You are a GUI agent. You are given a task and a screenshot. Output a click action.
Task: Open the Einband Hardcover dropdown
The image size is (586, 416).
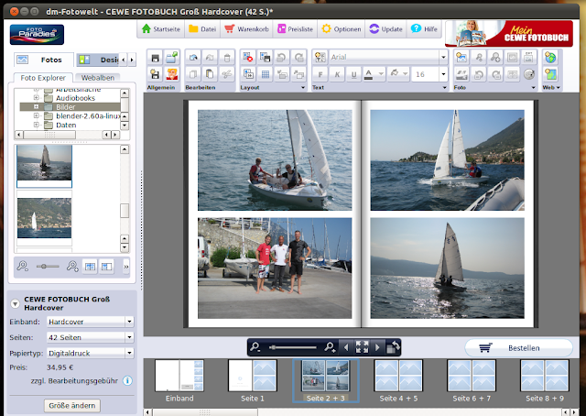click(129, 322)
